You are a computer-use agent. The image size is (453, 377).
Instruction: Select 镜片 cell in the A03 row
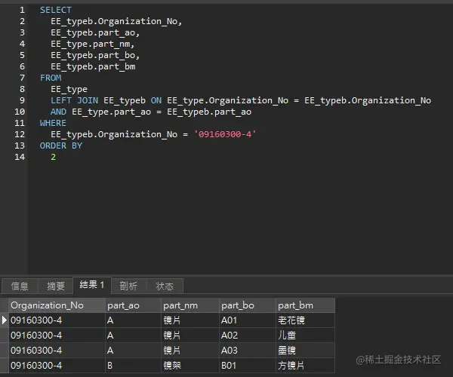(190, 351)
